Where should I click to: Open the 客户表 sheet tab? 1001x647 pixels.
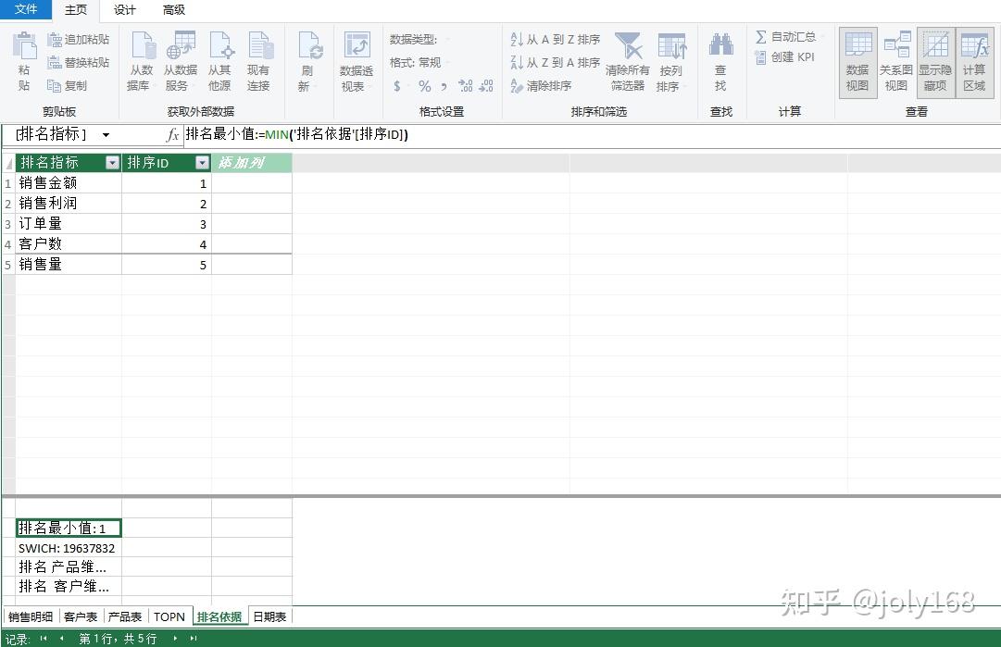(x=81, y=617)
